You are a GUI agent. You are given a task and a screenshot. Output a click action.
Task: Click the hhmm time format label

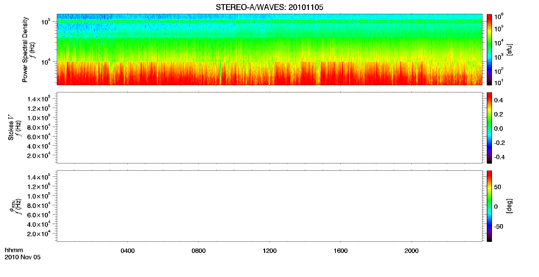pyautogui.click(x=14, y=250)
